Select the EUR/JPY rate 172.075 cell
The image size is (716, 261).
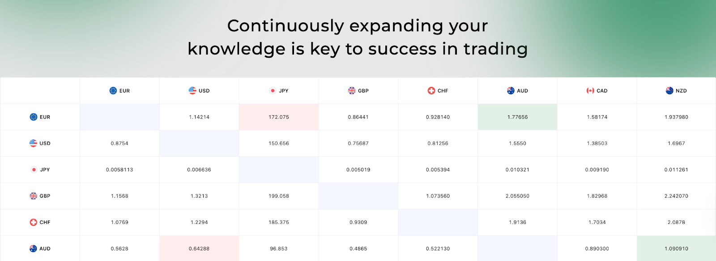tap(279, 117)
